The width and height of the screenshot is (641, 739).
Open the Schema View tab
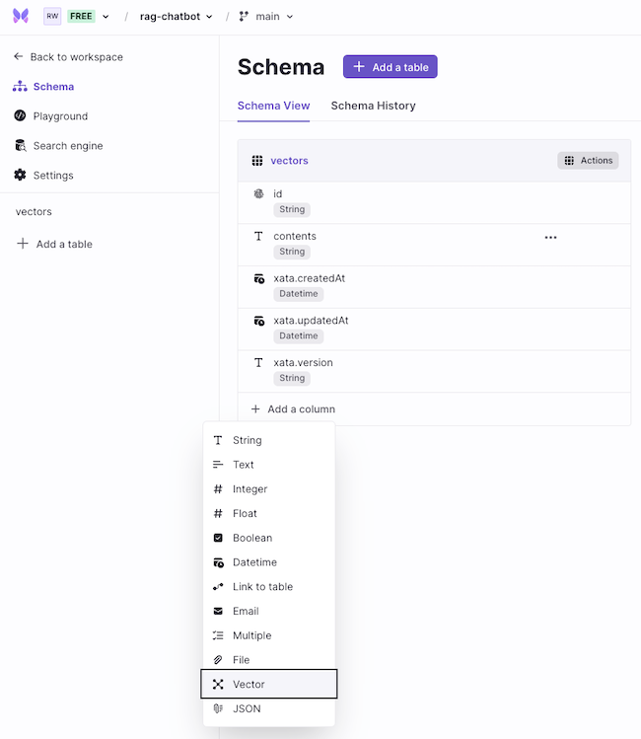tap(273, 106)
